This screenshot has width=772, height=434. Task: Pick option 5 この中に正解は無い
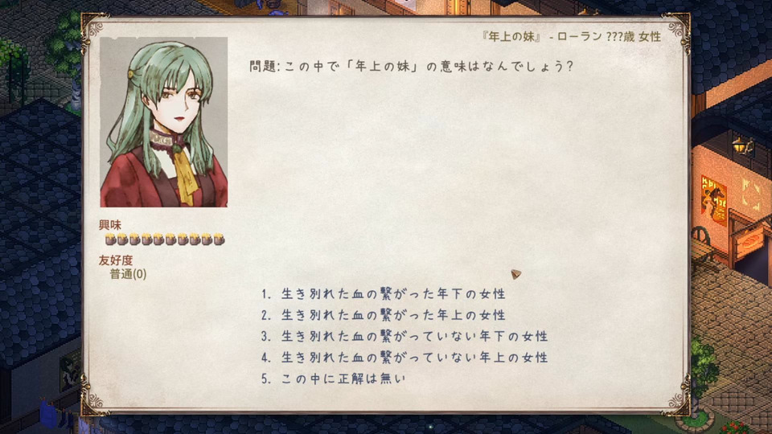pos(333,379)
